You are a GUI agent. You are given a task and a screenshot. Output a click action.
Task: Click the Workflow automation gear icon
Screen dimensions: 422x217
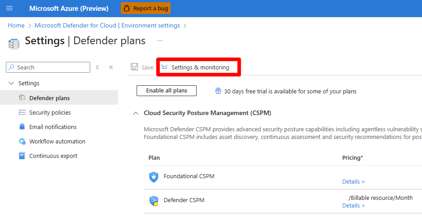[22, 141]
